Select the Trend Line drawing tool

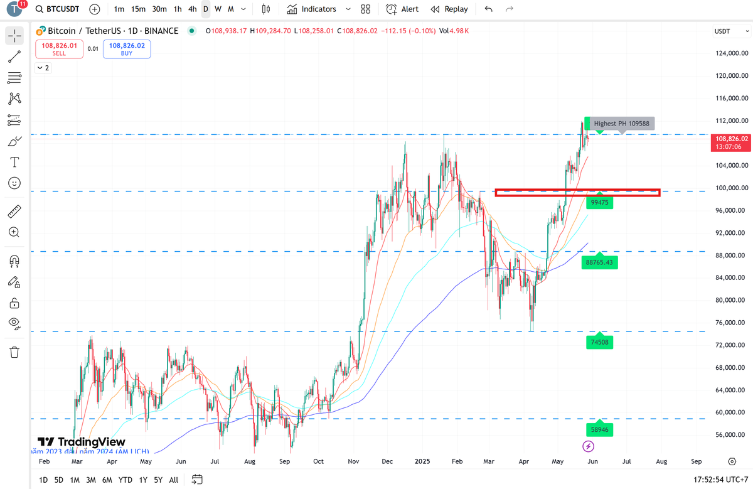14,56
